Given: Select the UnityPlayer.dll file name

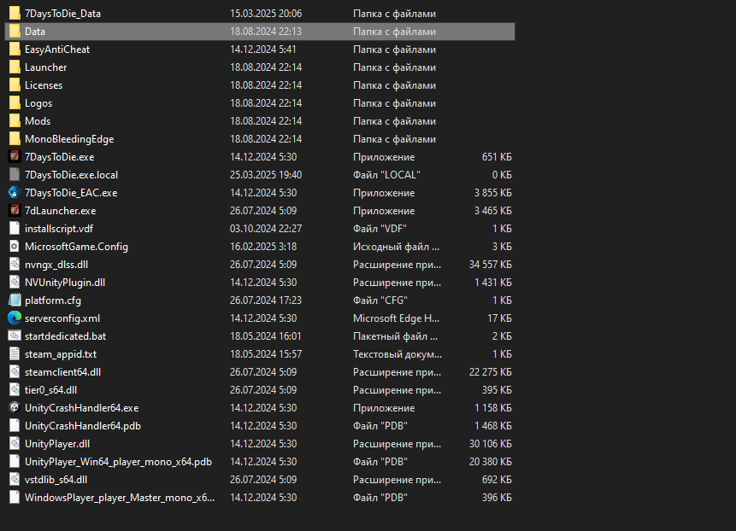Looking at the screenshot, I should pyautogui.click(x=56, y=444).
